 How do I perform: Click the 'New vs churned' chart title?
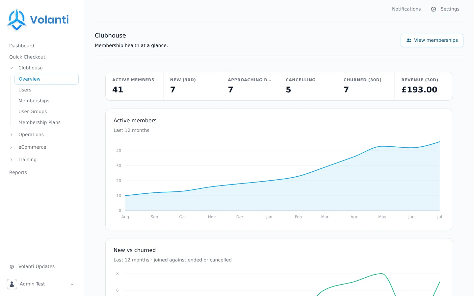(135, 250)
